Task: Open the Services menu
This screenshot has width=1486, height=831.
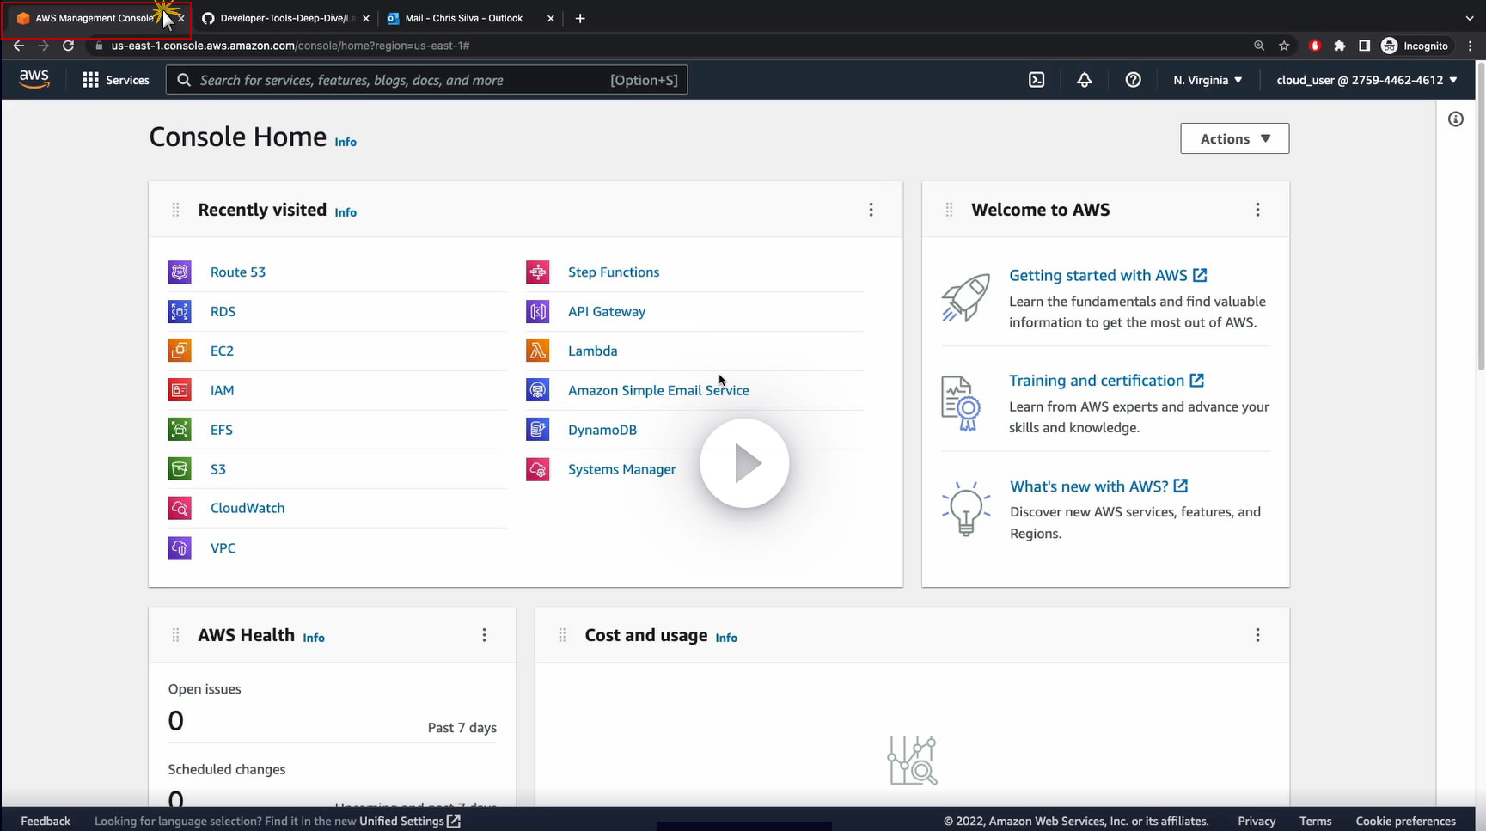Action: point(116,80)
